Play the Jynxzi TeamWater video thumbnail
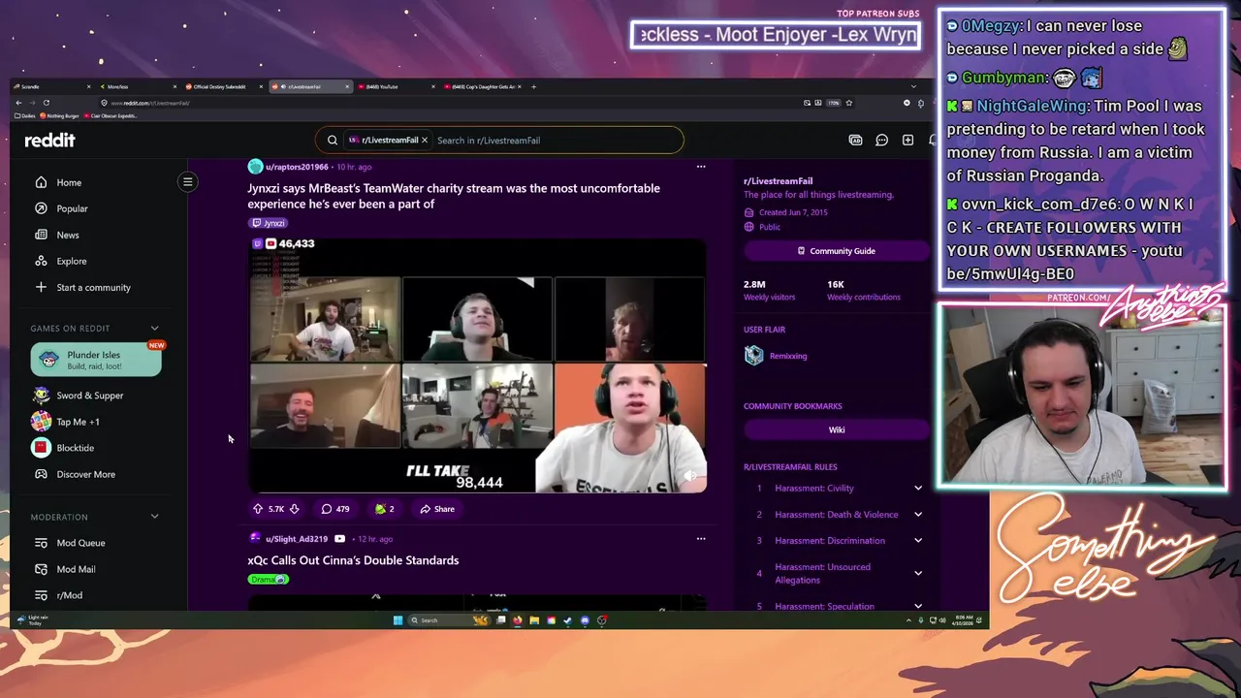This screenshot has height=698, width=1241. (x=477, y=364)
